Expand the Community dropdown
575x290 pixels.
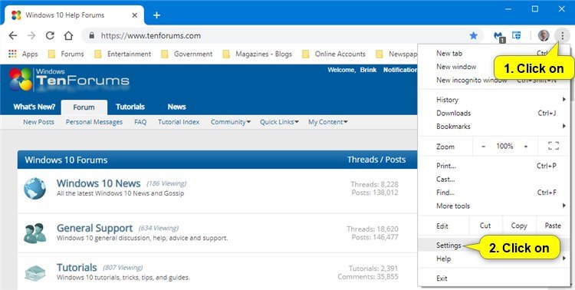tap(230, 122)
